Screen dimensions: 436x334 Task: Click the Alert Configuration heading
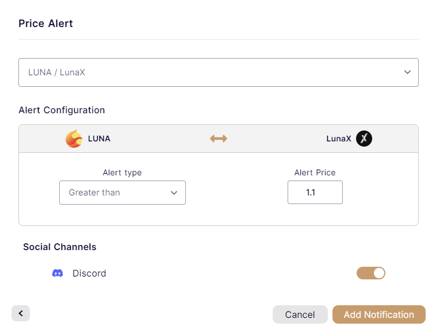click(62, 110)
